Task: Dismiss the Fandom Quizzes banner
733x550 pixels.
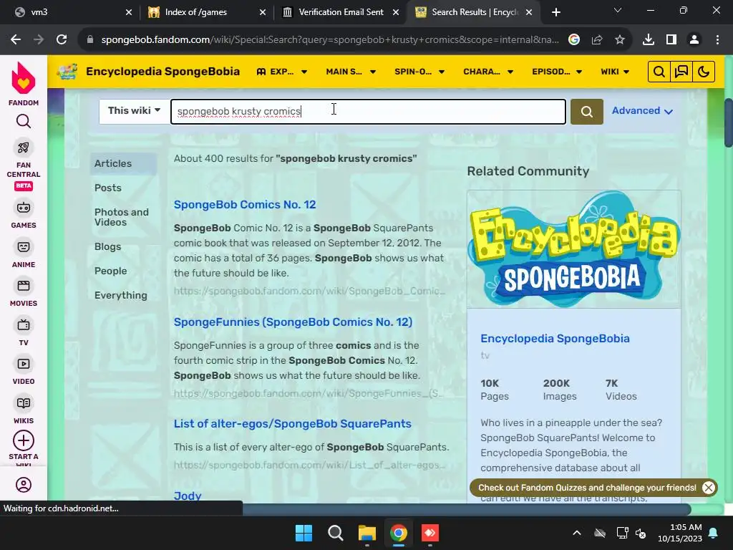Action: 708,488
